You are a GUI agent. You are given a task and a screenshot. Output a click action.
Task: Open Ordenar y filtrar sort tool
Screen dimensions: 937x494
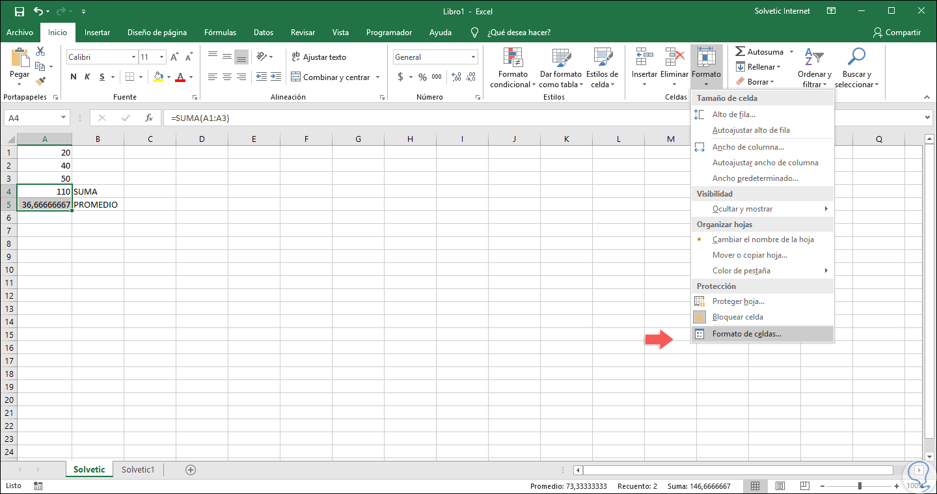coord(814,68)
